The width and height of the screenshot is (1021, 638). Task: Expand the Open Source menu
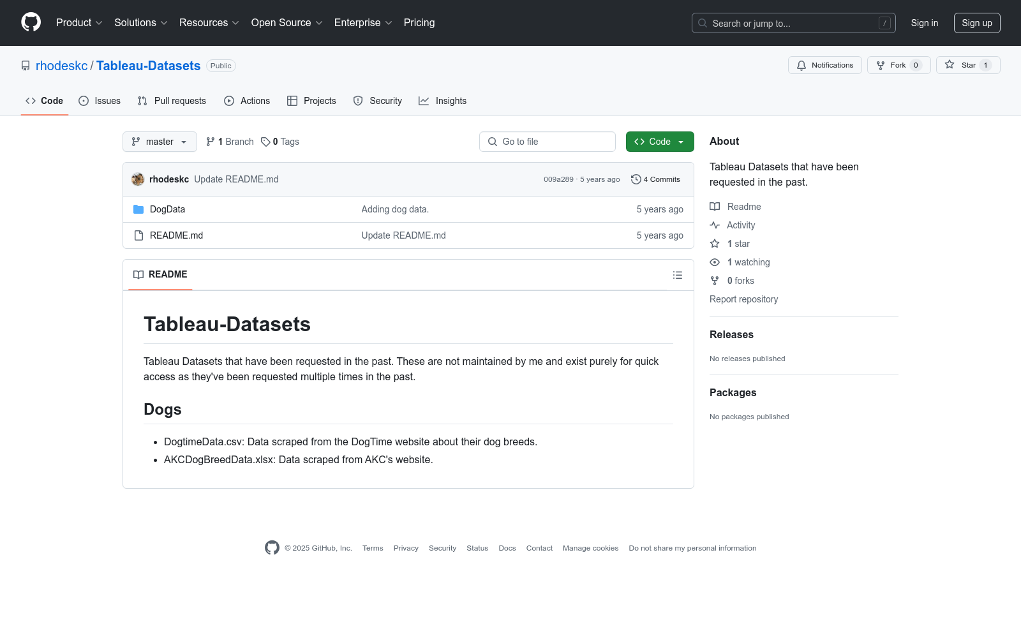pos(287,22)
